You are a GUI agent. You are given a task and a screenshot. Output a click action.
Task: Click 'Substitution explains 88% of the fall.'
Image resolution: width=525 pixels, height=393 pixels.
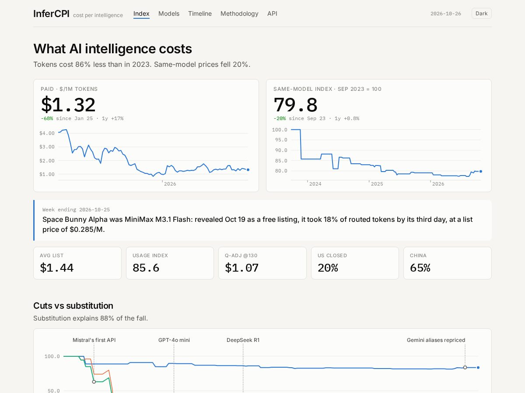click(x=91, y=318)
